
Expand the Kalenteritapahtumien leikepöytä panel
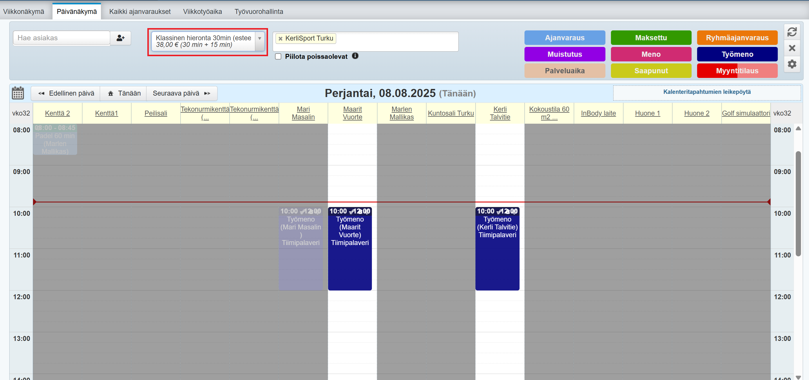point(707,92)
